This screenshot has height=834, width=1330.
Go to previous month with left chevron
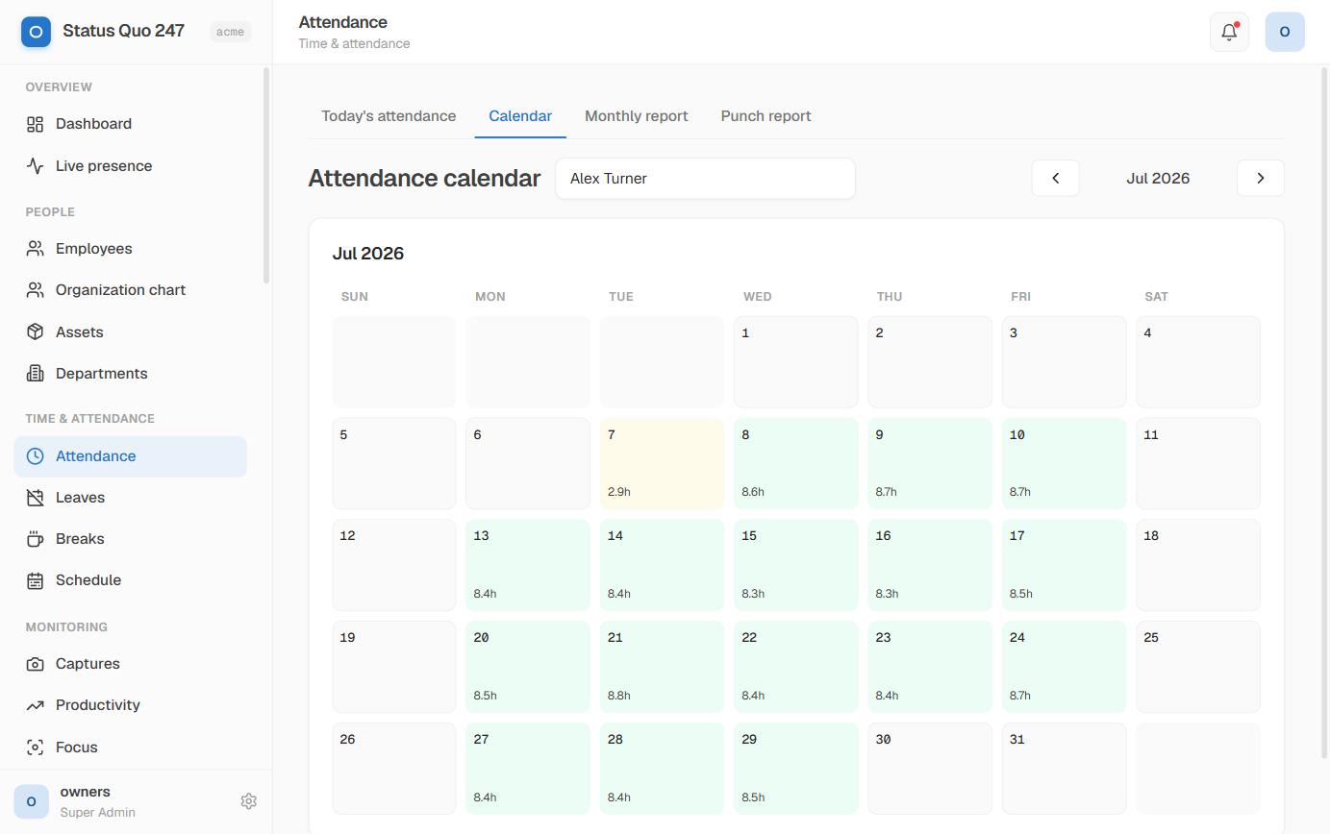pos(1055,178)
